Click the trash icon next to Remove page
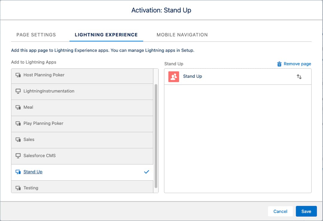The image size is (323, 221). tap(279, 64)
